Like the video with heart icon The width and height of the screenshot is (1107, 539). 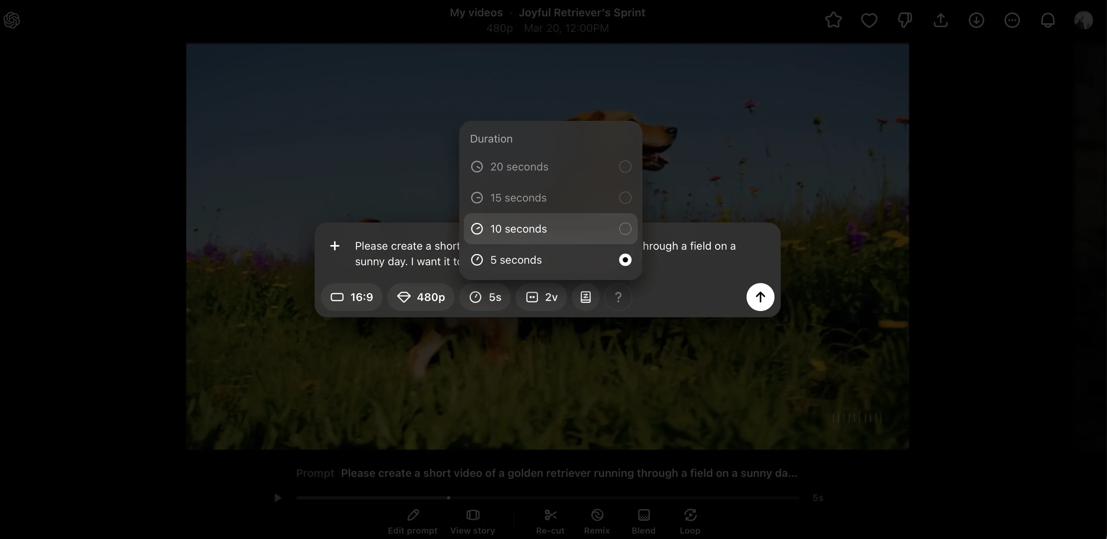869,20
